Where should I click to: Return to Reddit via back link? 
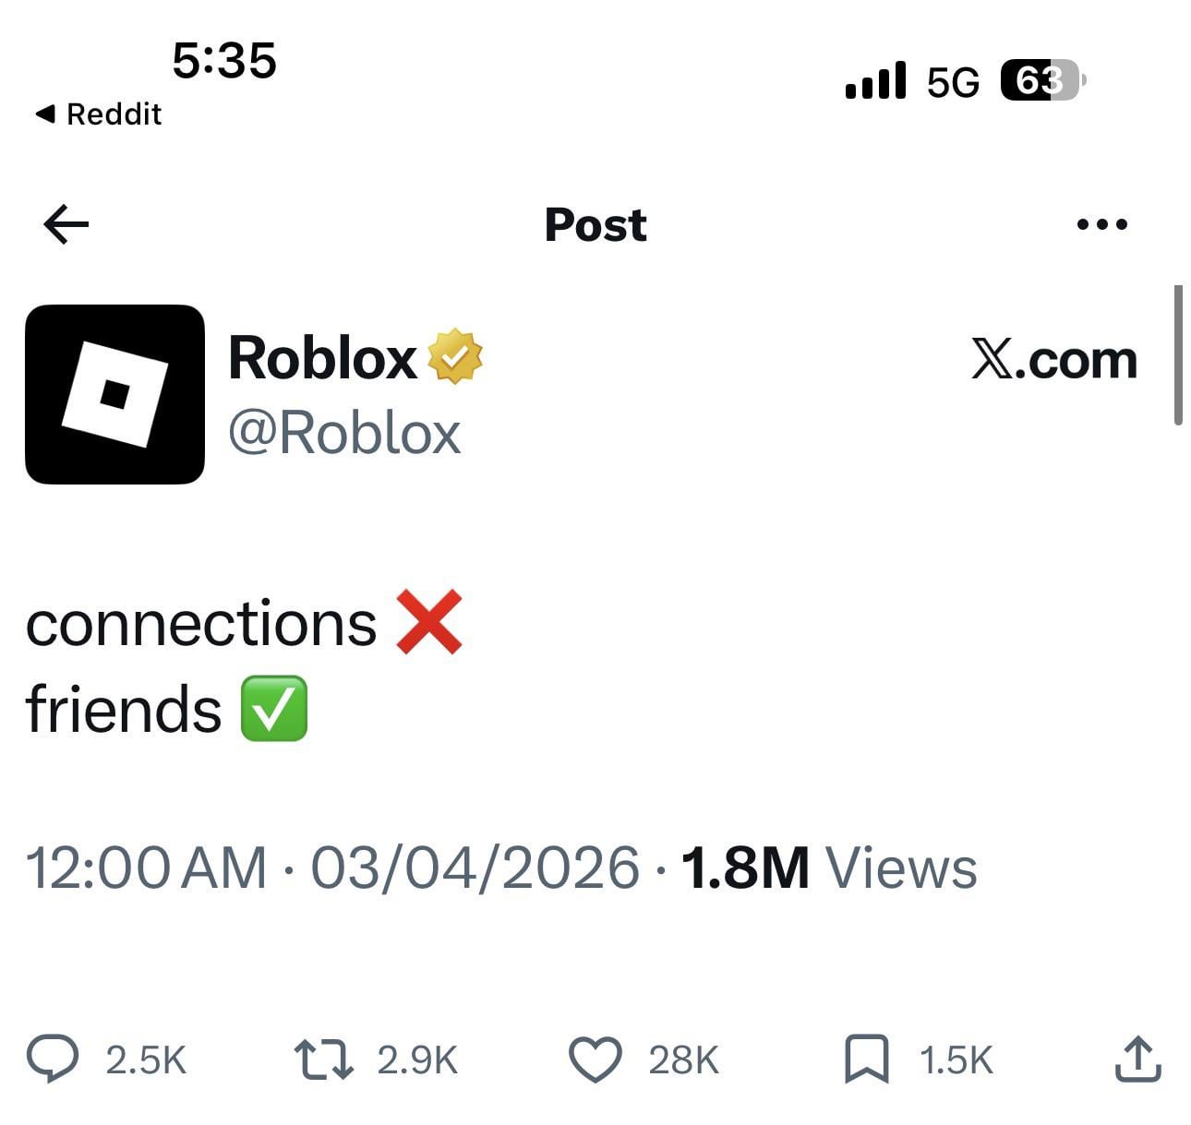click(x=99, y=114)
